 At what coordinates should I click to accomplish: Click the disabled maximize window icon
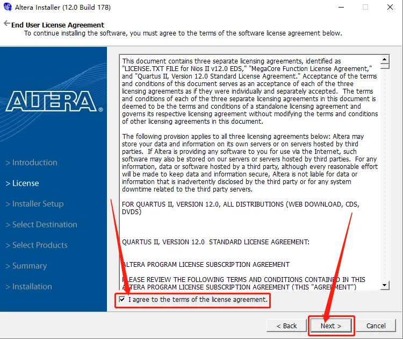(x=365, y=7)
